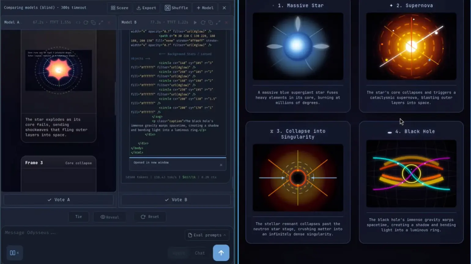The height and width of the screenshot is (264, 471).
Task: Regenerate Model B response
Action: tap(203, 23)
